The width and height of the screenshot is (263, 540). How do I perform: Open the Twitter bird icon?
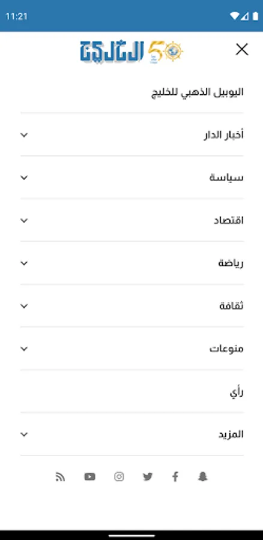148,476
